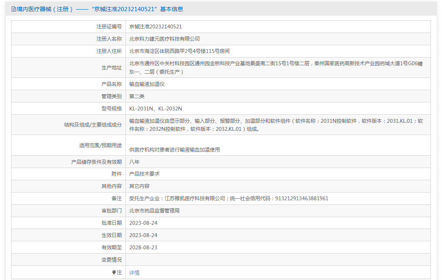Select attachment value 产品技术要求

pos(144,174)
